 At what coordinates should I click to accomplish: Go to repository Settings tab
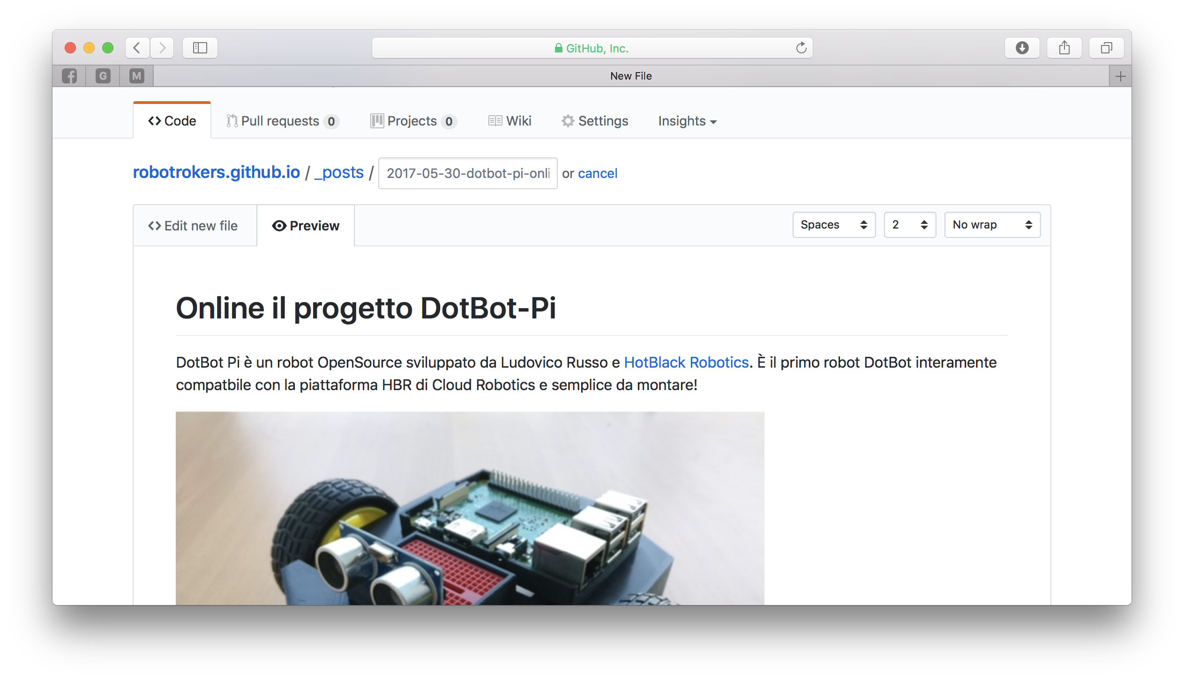[x=595, y=121]
